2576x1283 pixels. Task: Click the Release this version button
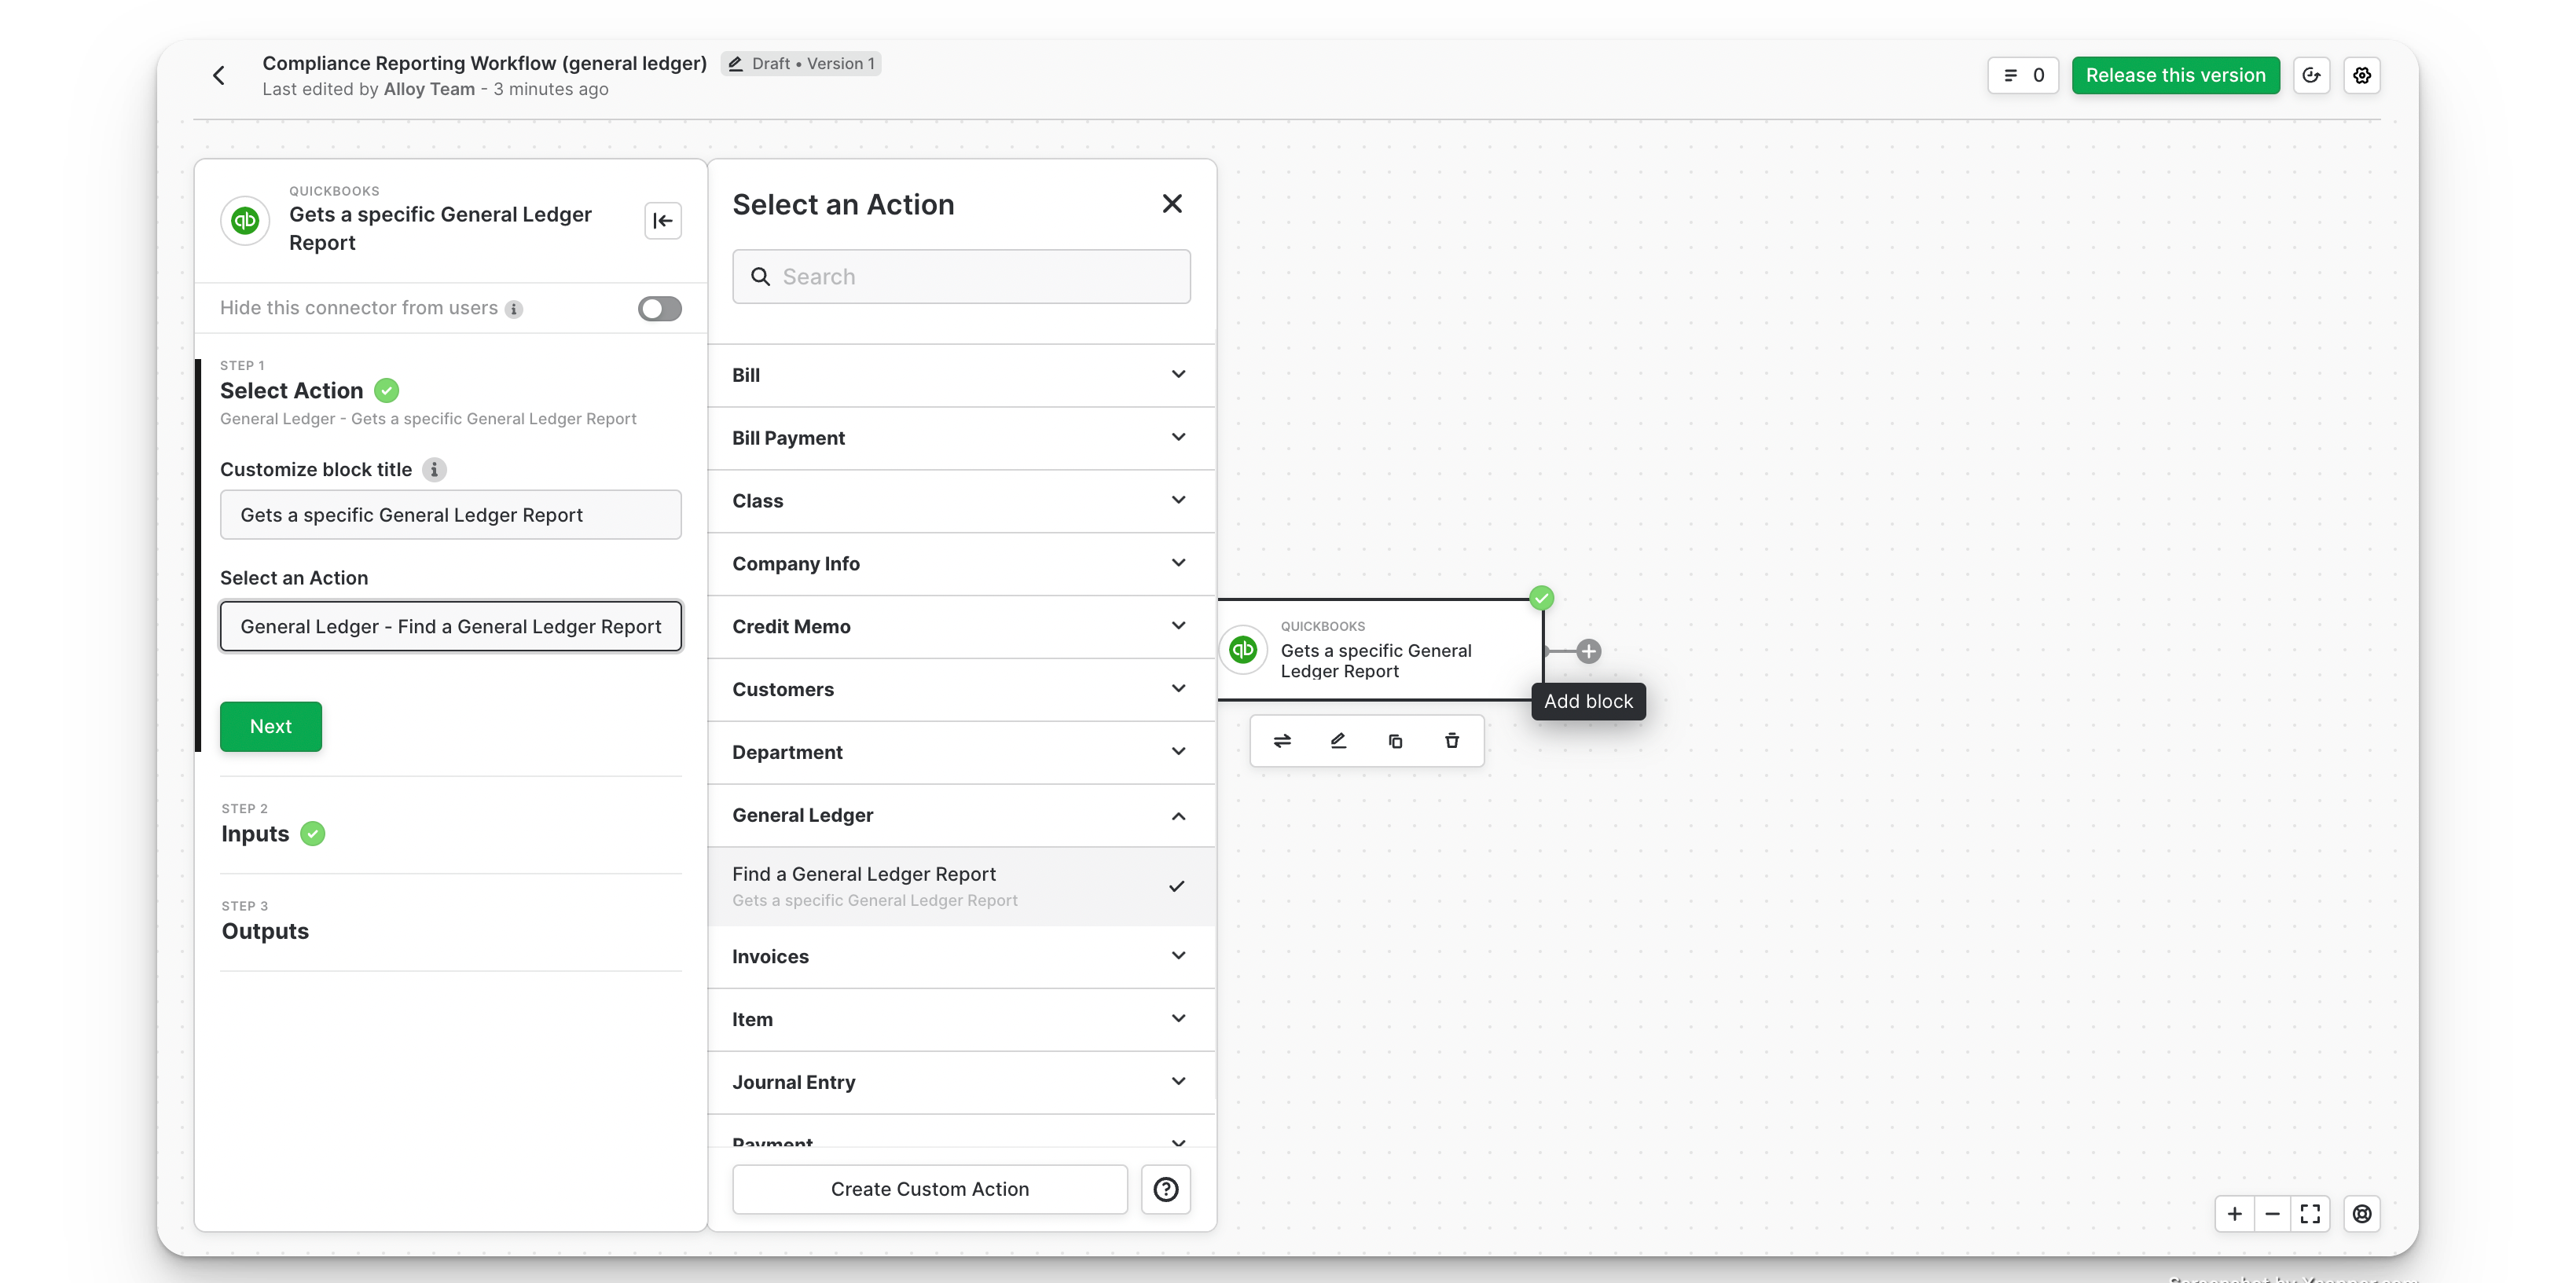click(2175, 76)
